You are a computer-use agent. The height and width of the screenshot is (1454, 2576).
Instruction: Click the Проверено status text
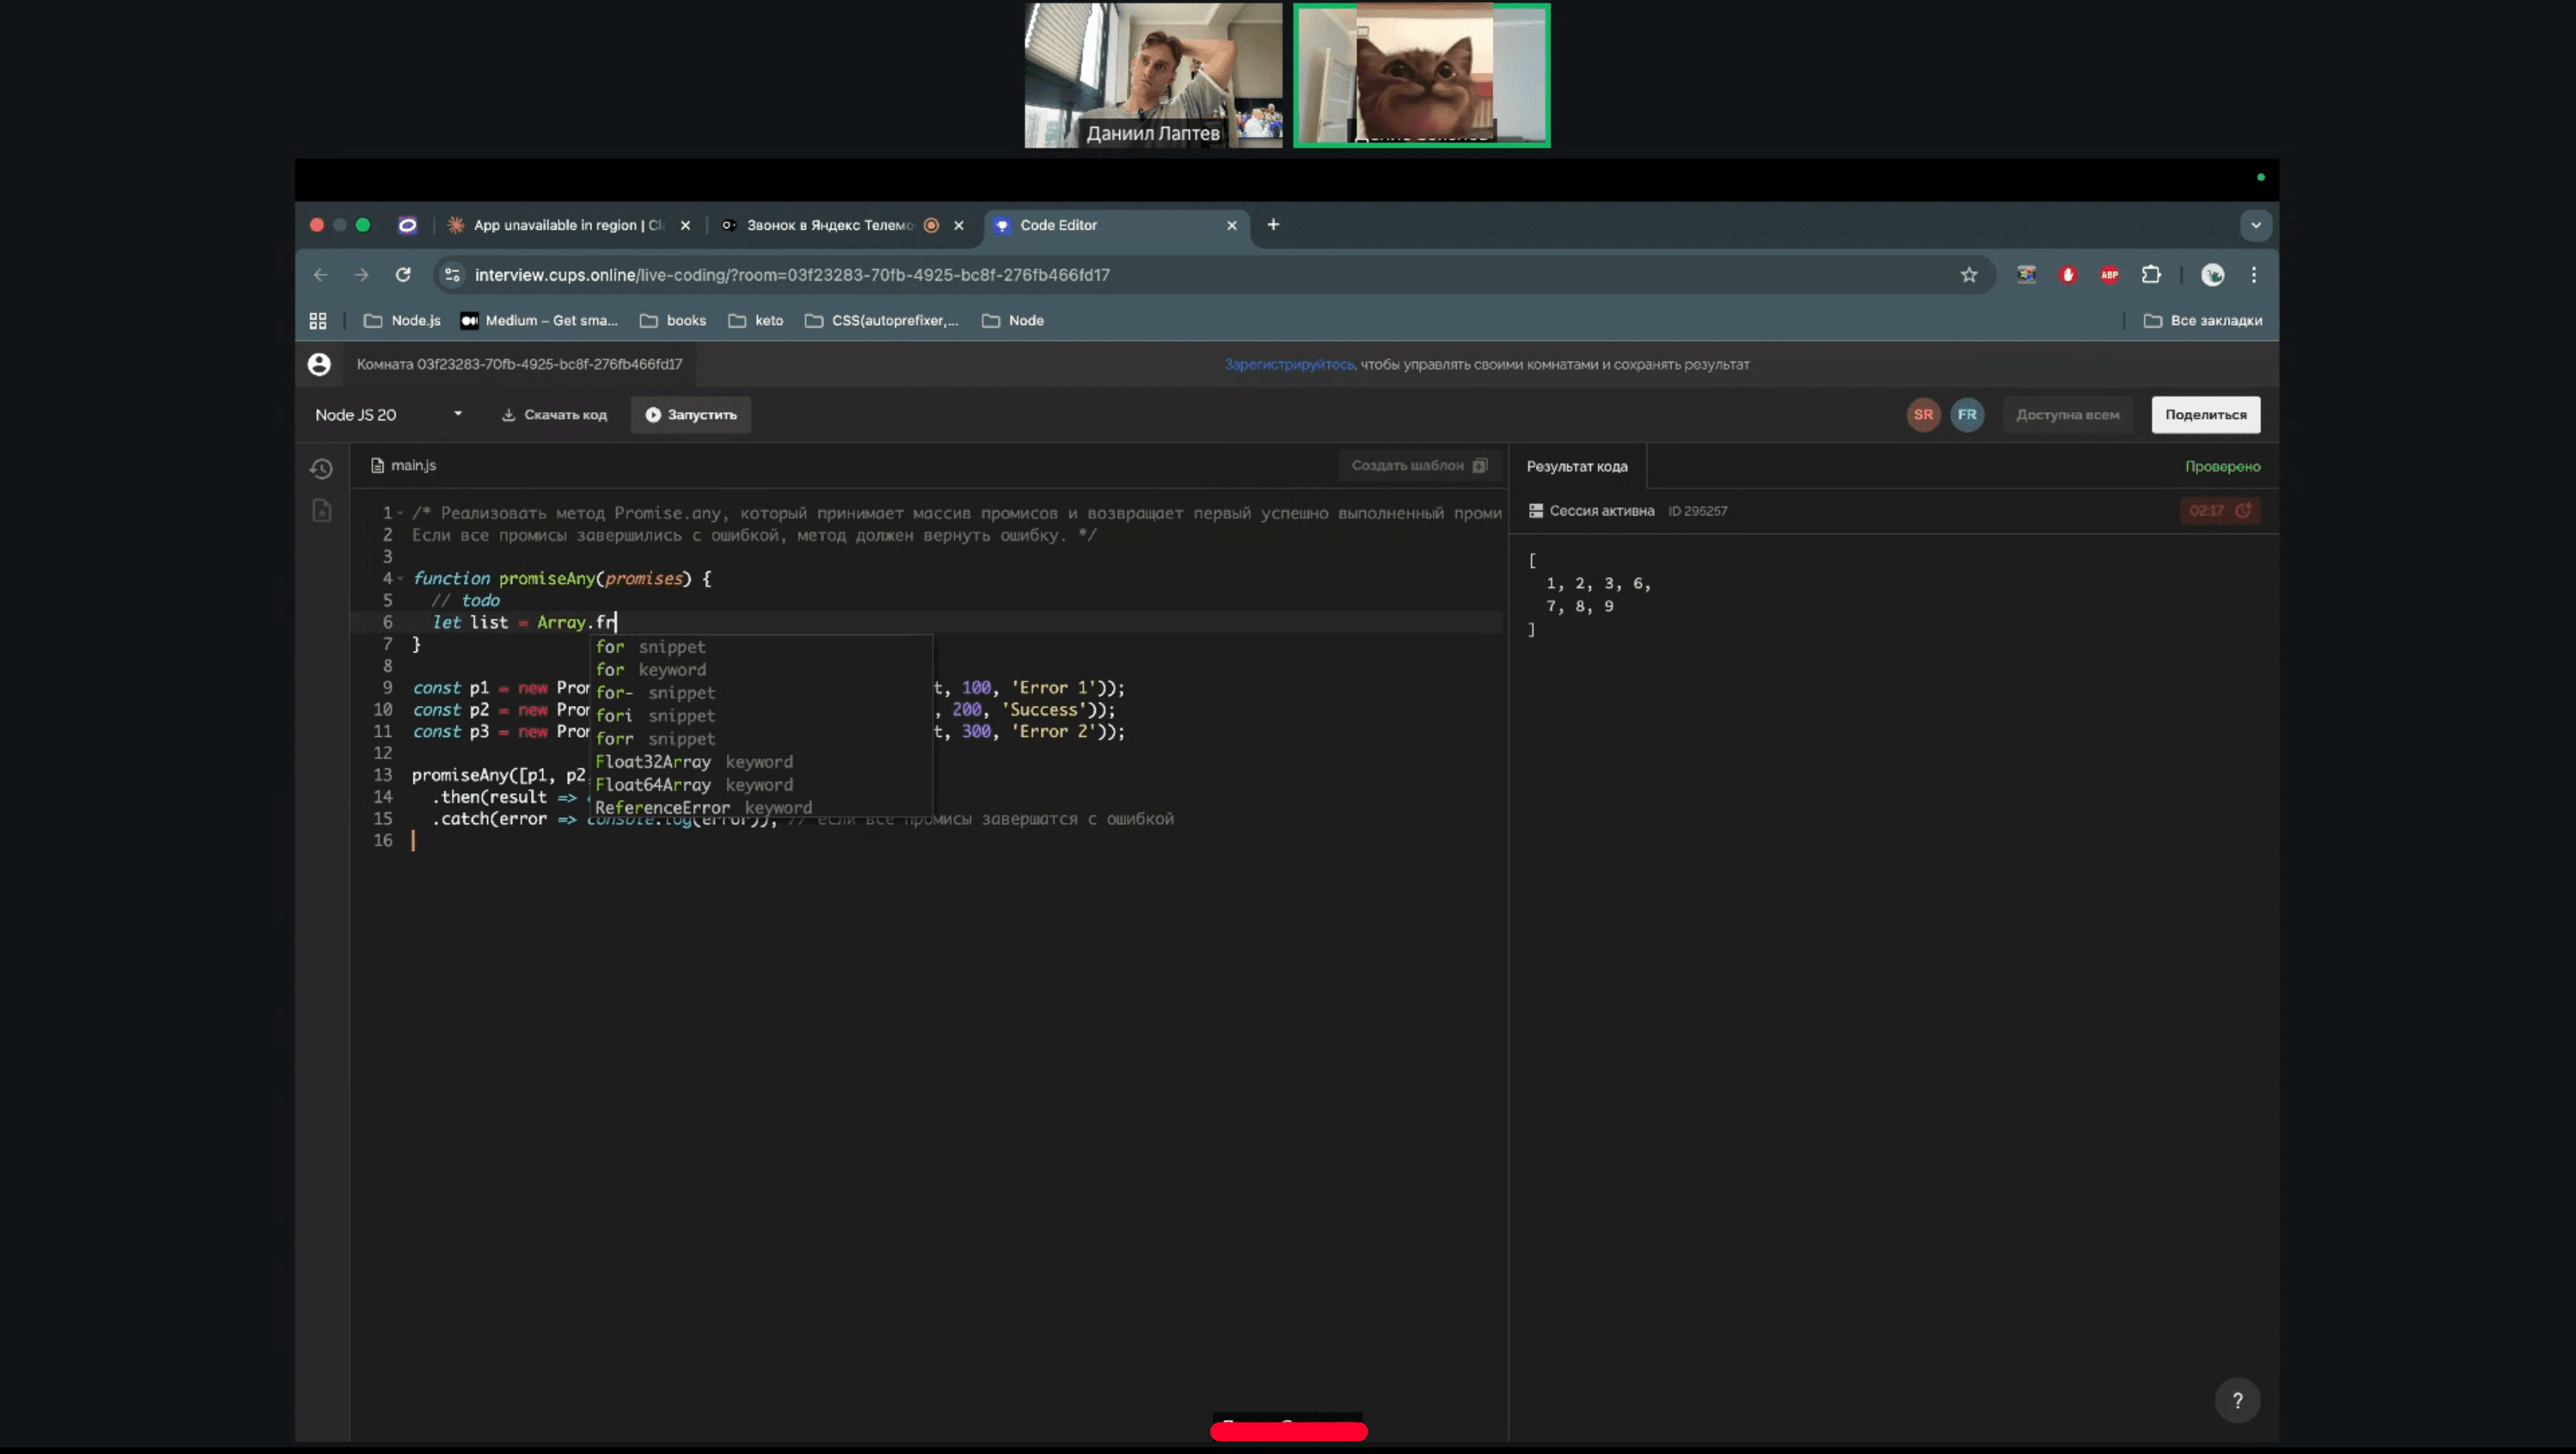(x=2222, y=467)
